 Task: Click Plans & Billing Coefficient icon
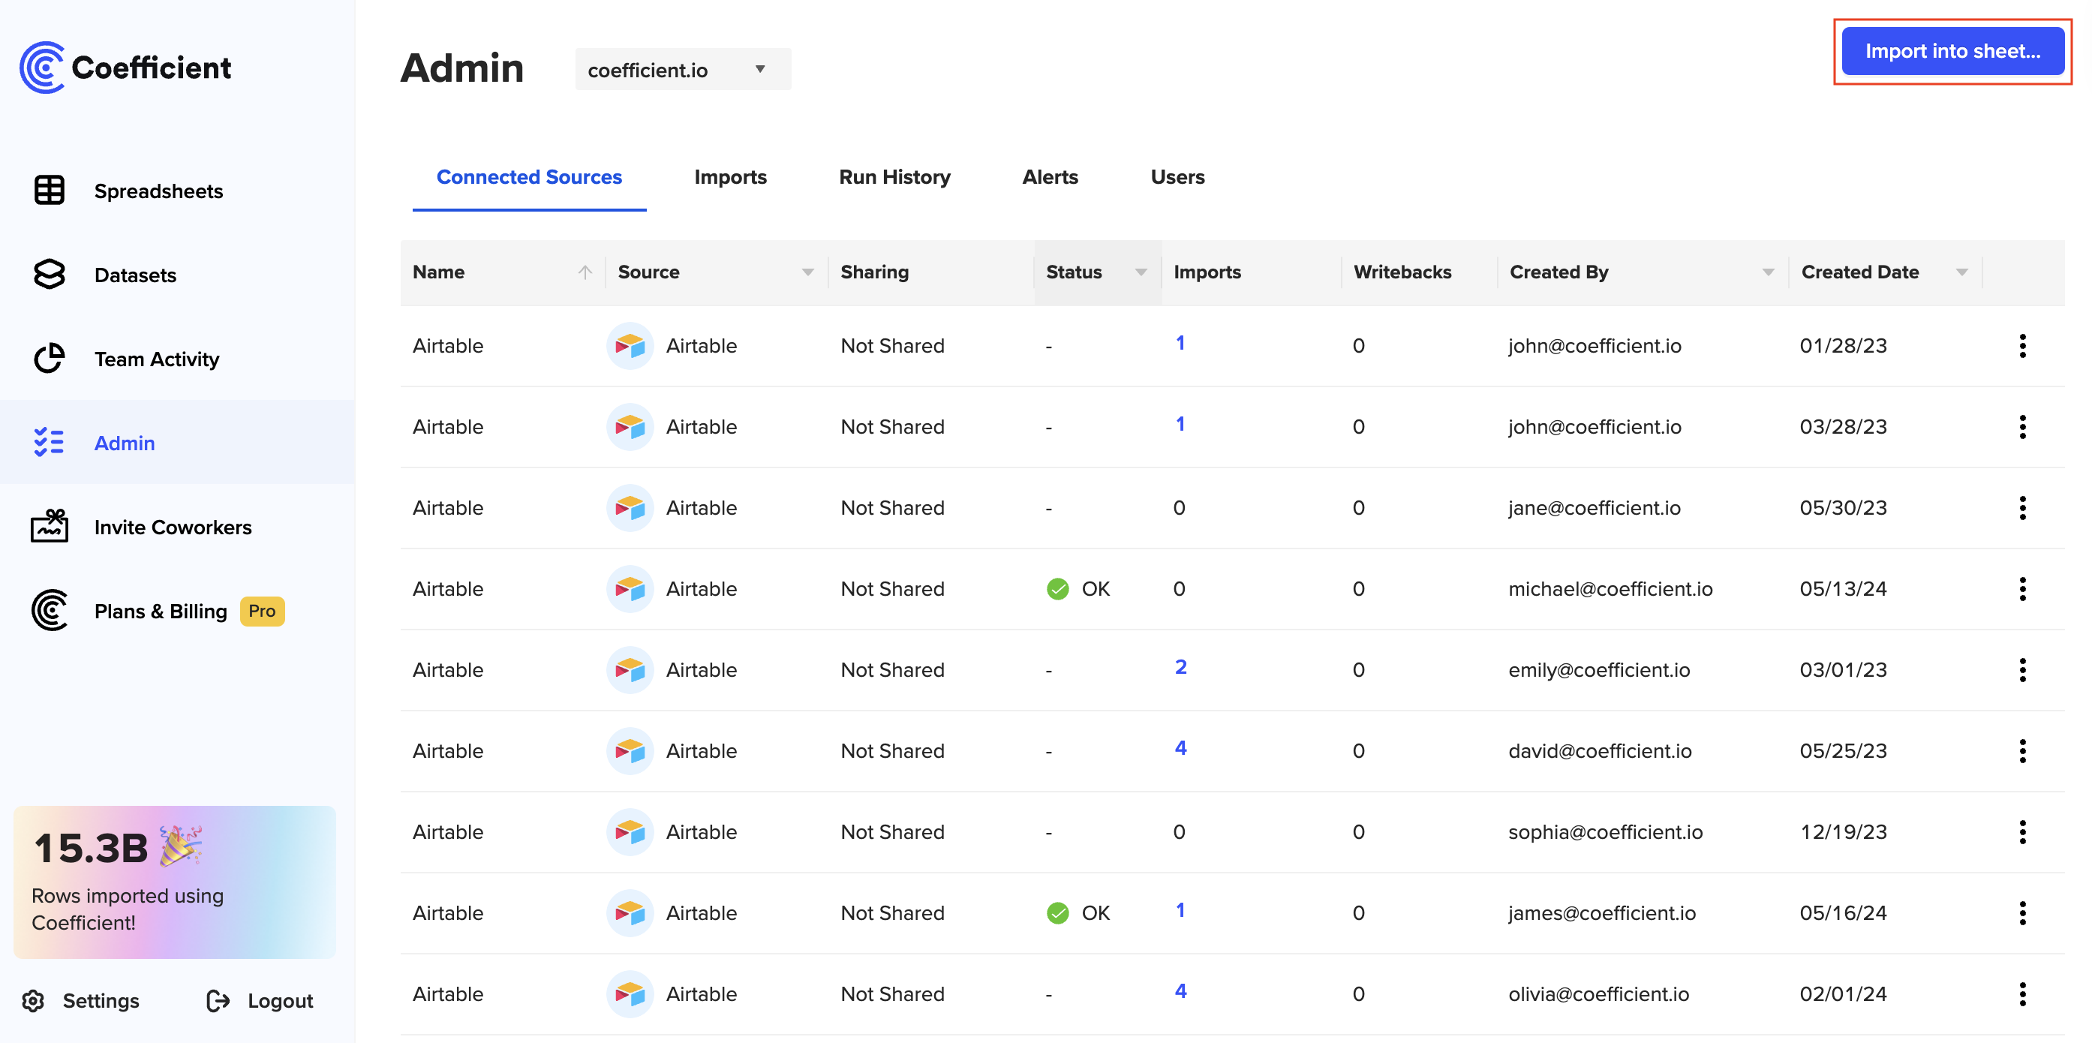(50, 610)
